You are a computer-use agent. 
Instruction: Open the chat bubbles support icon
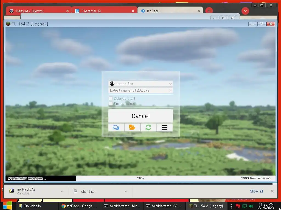pos(116,127)
